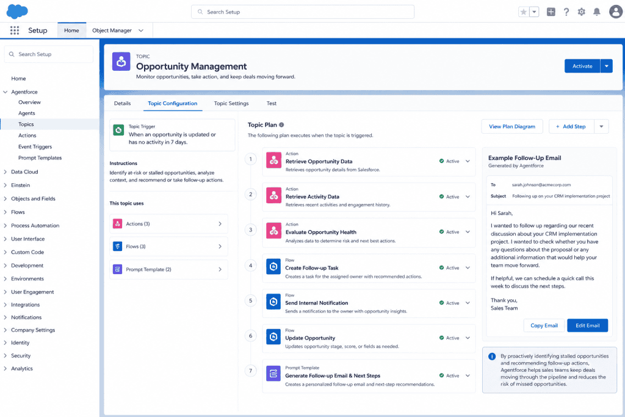Open the App Launcher grid icon
The height and width of the screenshot is (417, 625).
(15, 31)
